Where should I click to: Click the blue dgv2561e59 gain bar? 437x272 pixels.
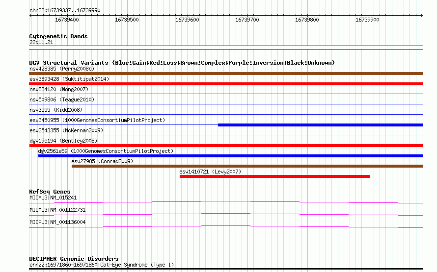click(231, 156)
